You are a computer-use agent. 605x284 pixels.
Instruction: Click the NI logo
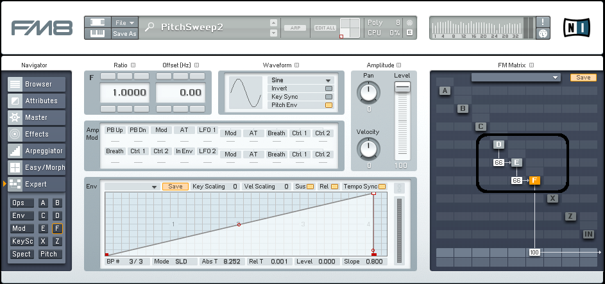click(576, 28)
